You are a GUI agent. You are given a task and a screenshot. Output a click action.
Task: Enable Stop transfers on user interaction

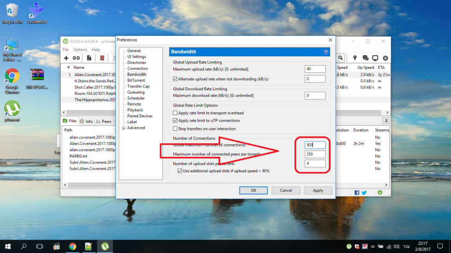[175, 129]
